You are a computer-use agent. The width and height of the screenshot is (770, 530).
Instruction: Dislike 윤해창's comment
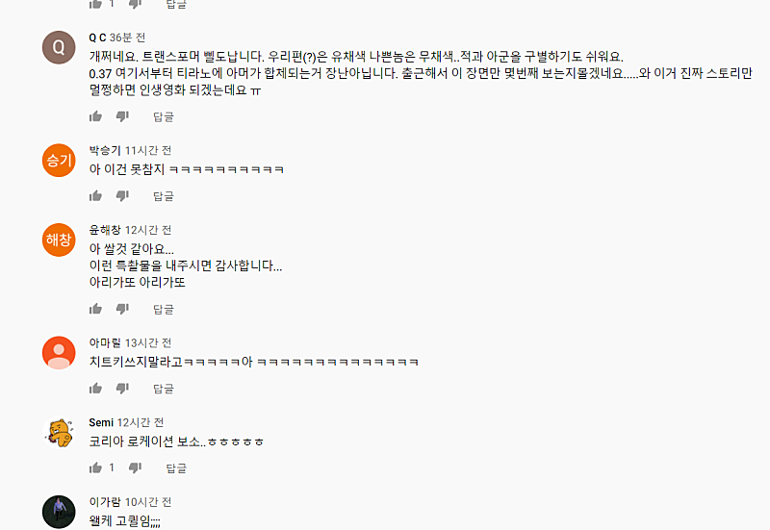(122, 309)
